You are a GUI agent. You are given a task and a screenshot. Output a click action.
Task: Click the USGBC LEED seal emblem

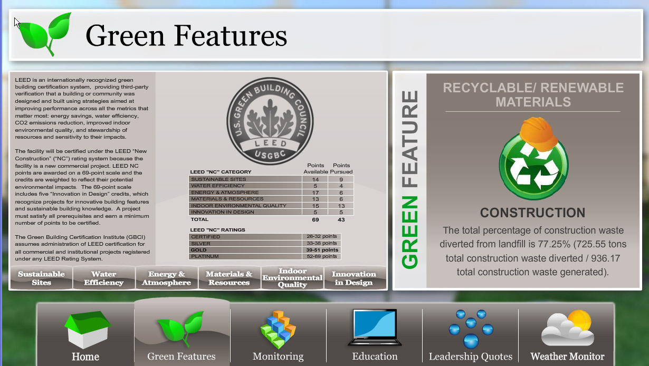[x=270, y=120]
